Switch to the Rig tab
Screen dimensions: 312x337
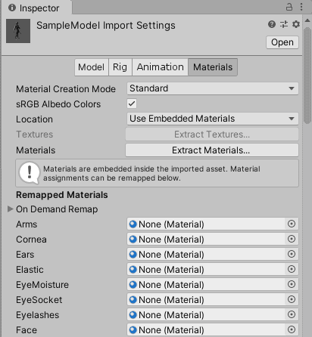[120, 67]
